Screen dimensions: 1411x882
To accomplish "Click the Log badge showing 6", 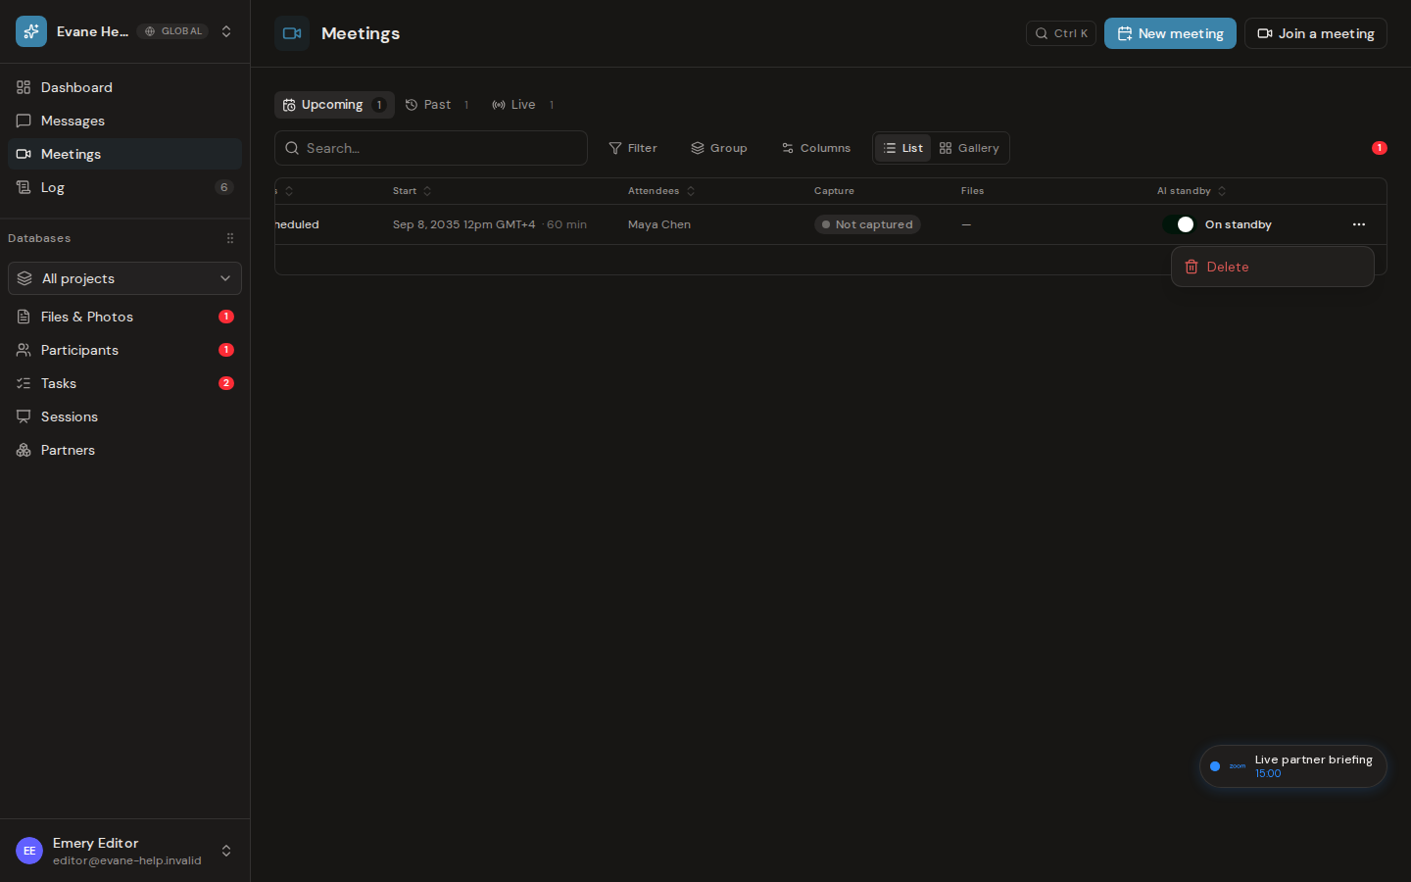I will click(224, 187).
